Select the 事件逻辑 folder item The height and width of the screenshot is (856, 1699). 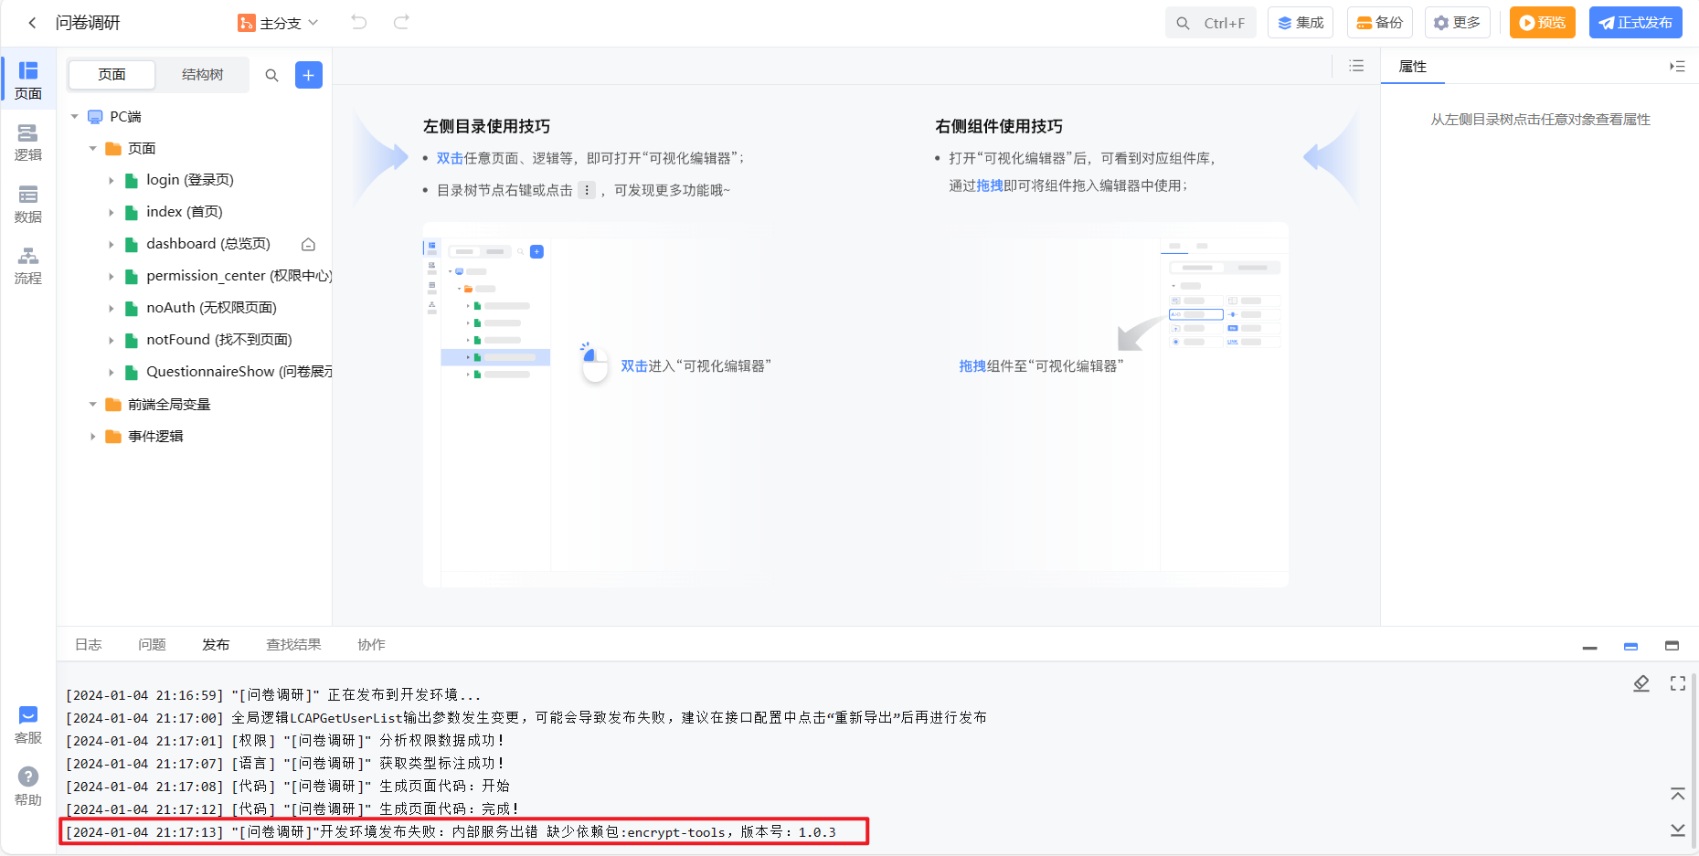155,437
